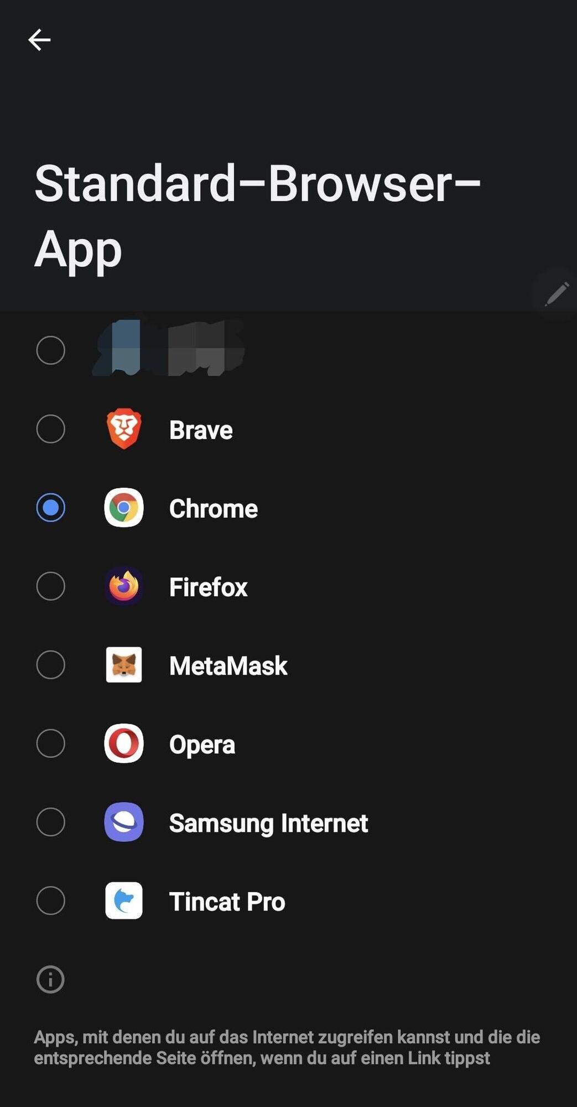The height and width of the screenshot is (1107, 577).
Task: Tap the Opera logo icon
Action: pos(124,743)
